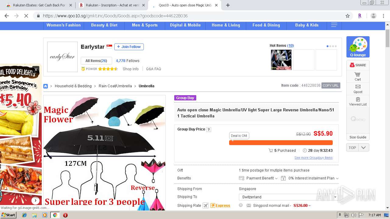Open the Viewed List icon
Image resolution: width=390 pixels, height=219 pixels.
(358, 102)
